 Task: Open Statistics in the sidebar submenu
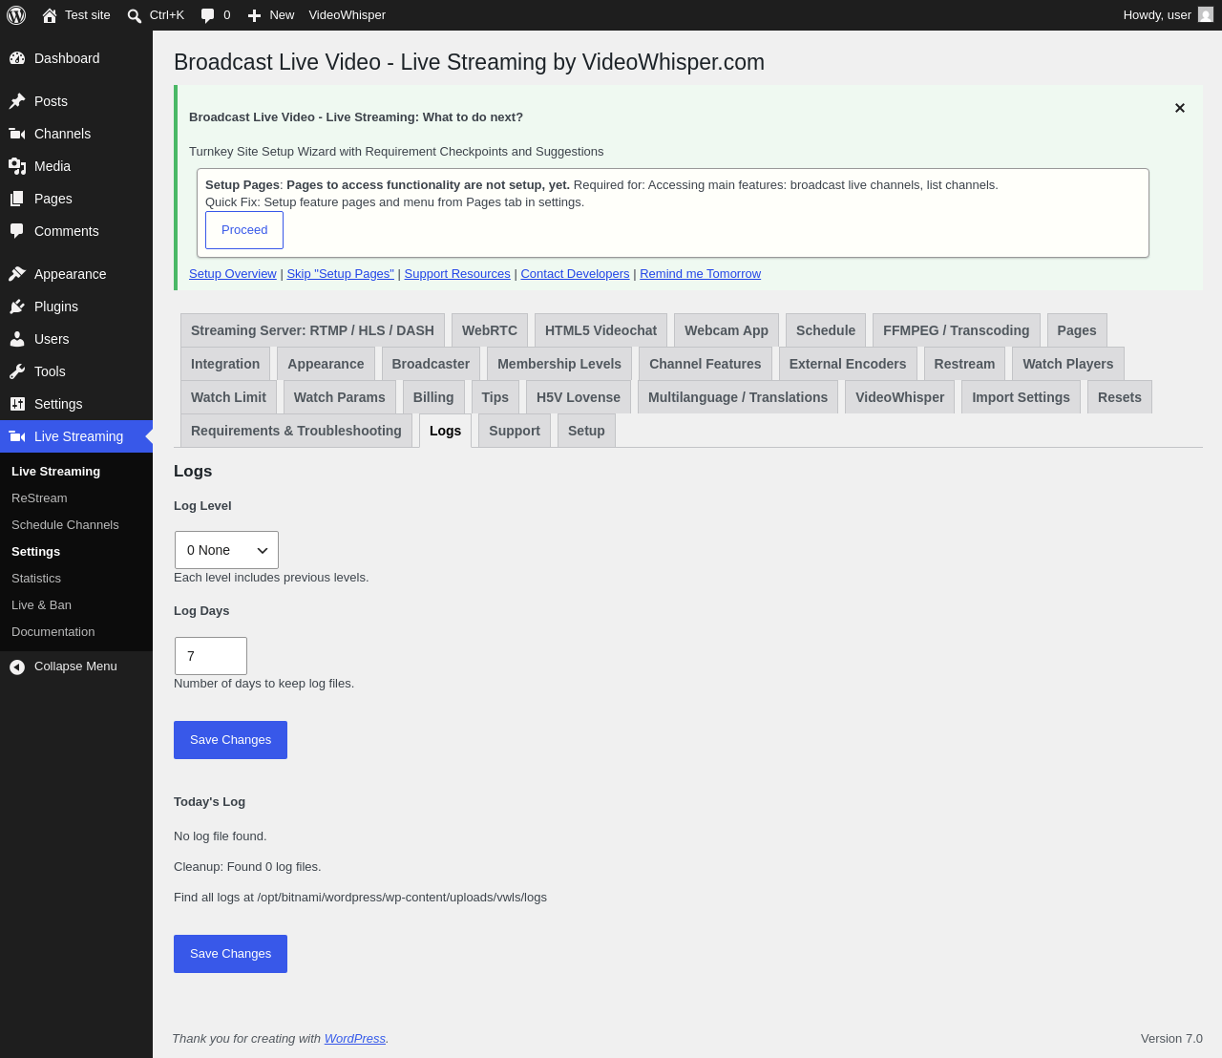click(x=36, y=579)
